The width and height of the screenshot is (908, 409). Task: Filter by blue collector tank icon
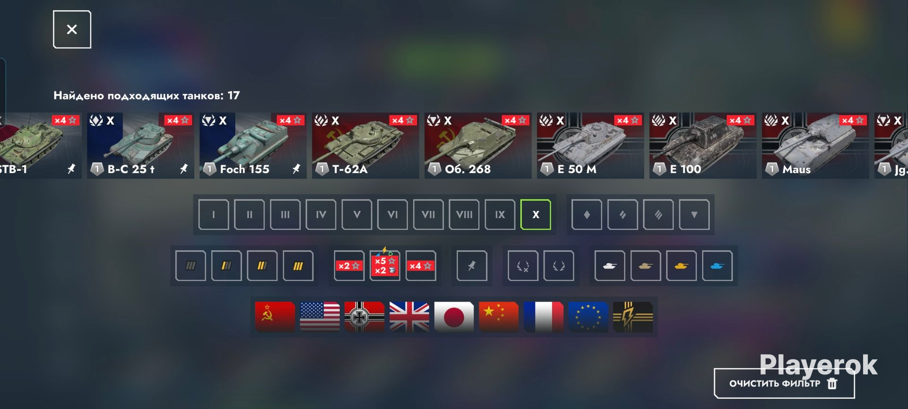click(x=717, y=266)
